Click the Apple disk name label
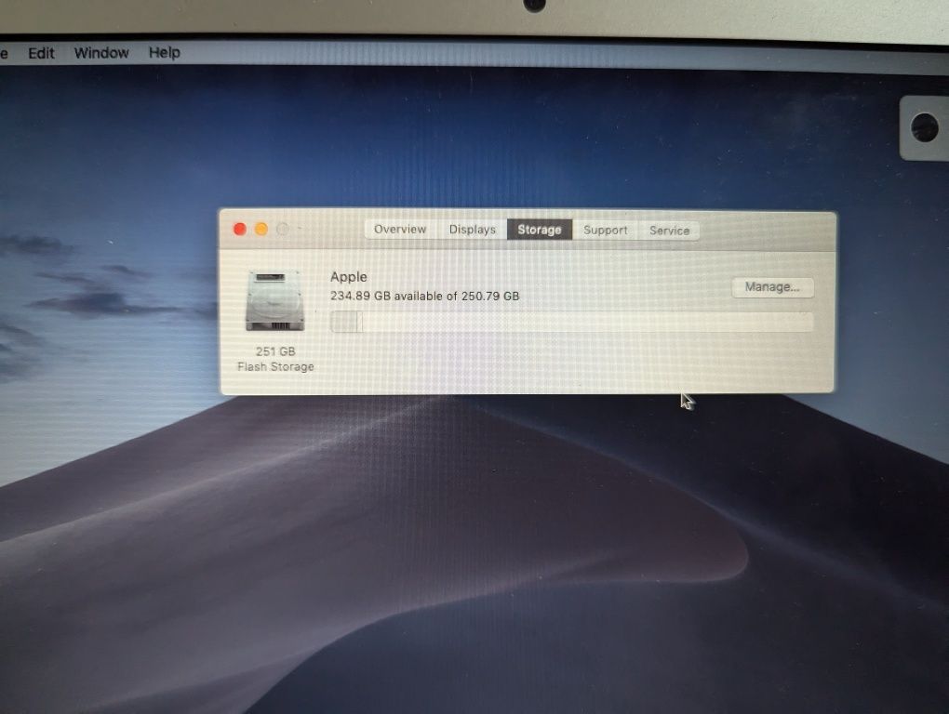This screenshot has height=714, width=949. 349,277
